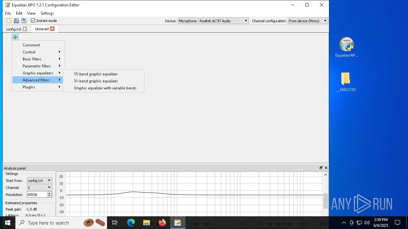Open the __MACOSX desktop folder
Viewport: 408px width, 229px height.
pyautogui.click(x=346, y=82)
